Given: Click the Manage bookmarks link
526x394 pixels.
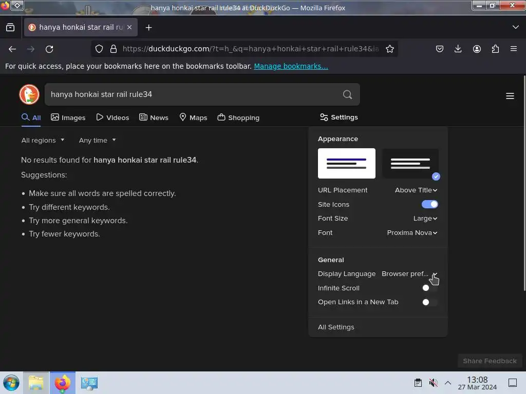Looking at the screenshot, I should (x=291, y=66).
